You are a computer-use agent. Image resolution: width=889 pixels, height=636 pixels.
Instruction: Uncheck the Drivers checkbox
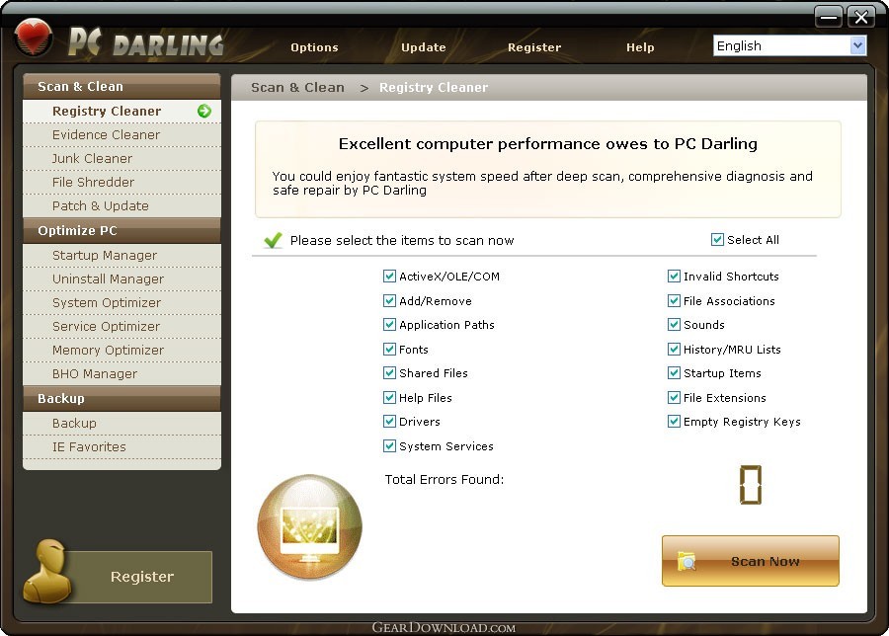[389, 421]
